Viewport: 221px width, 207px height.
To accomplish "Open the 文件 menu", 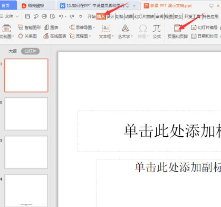I will point(9,16).
